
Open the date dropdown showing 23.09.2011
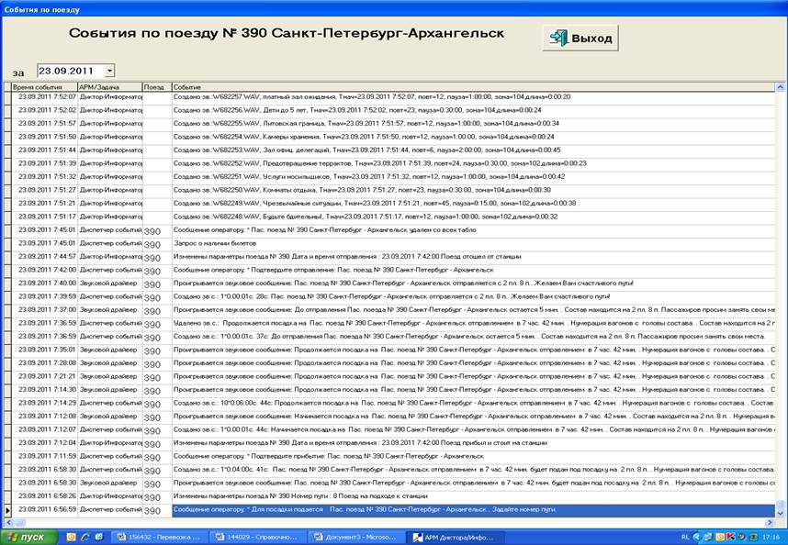pos(108,71)
